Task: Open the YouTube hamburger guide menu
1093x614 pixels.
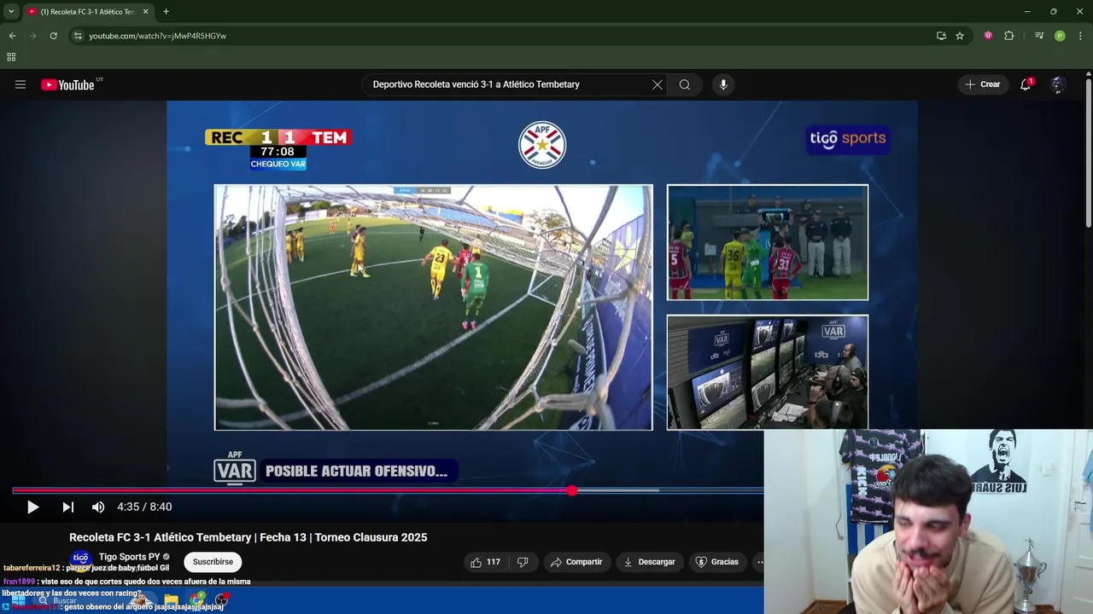Action: 20,84
